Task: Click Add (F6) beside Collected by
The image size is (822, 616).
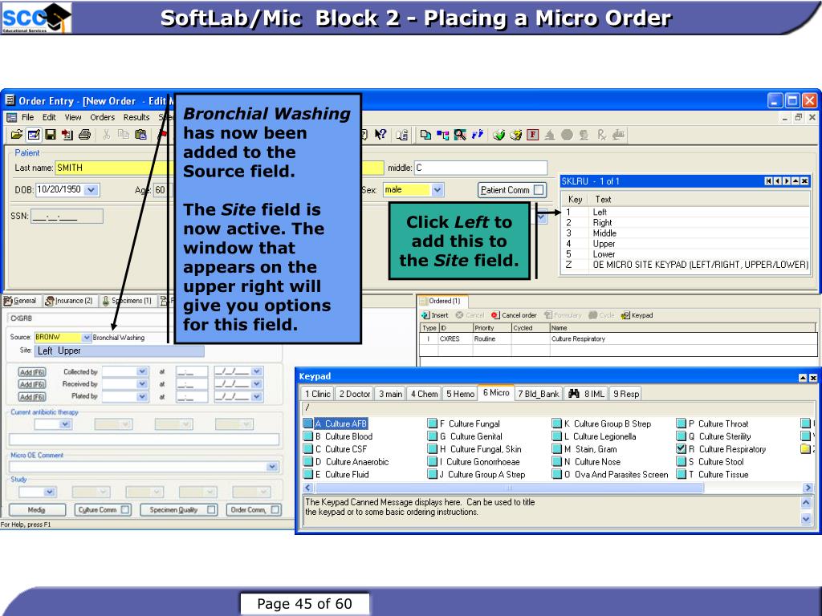Action: click(32, 372)
